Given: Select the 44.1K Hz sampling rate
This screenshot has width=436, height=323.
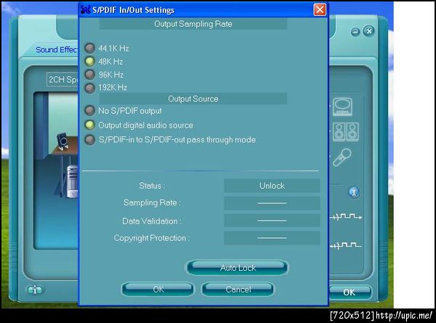Looking at the screenshot, I should (89, 48).
